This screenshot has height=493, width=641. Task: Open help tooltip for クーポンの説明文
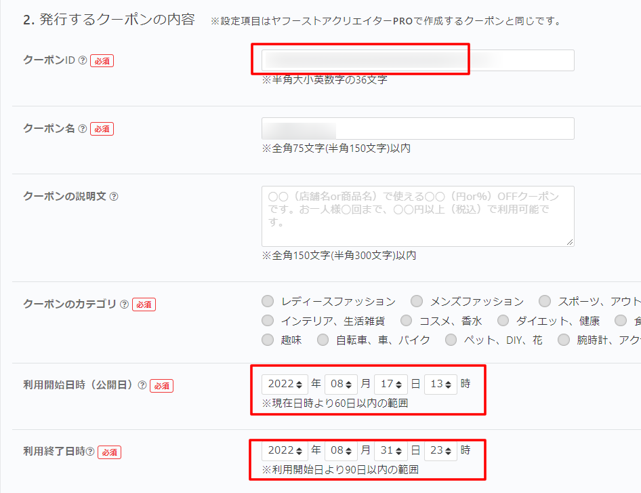point(114,196)
